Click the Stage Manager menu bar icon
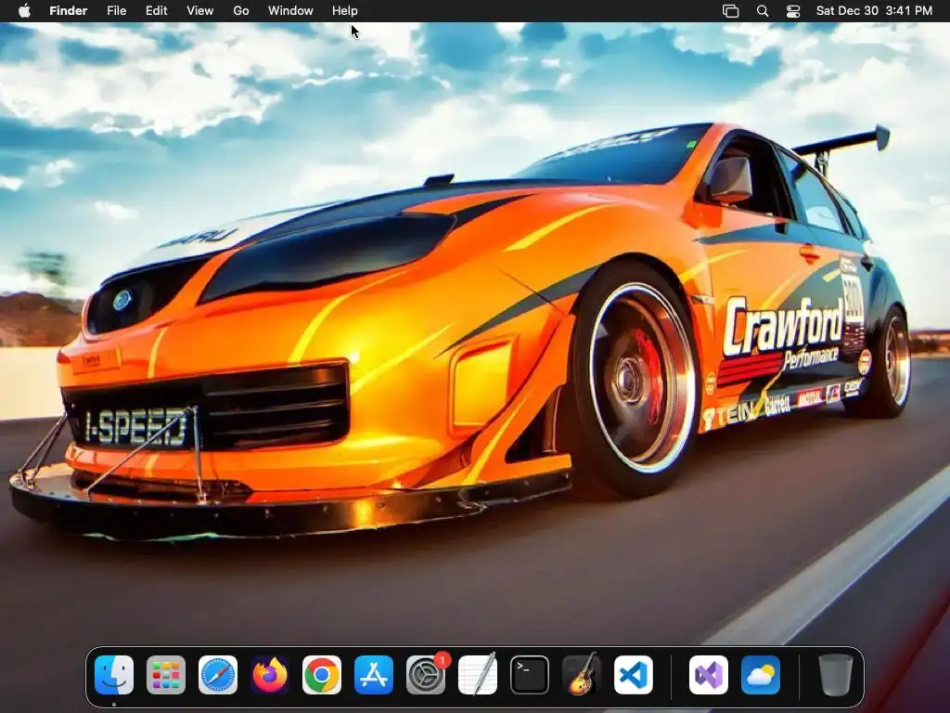The width and height of the screenshot is (950, 713). pyautogui.click(x=731, y=11)
